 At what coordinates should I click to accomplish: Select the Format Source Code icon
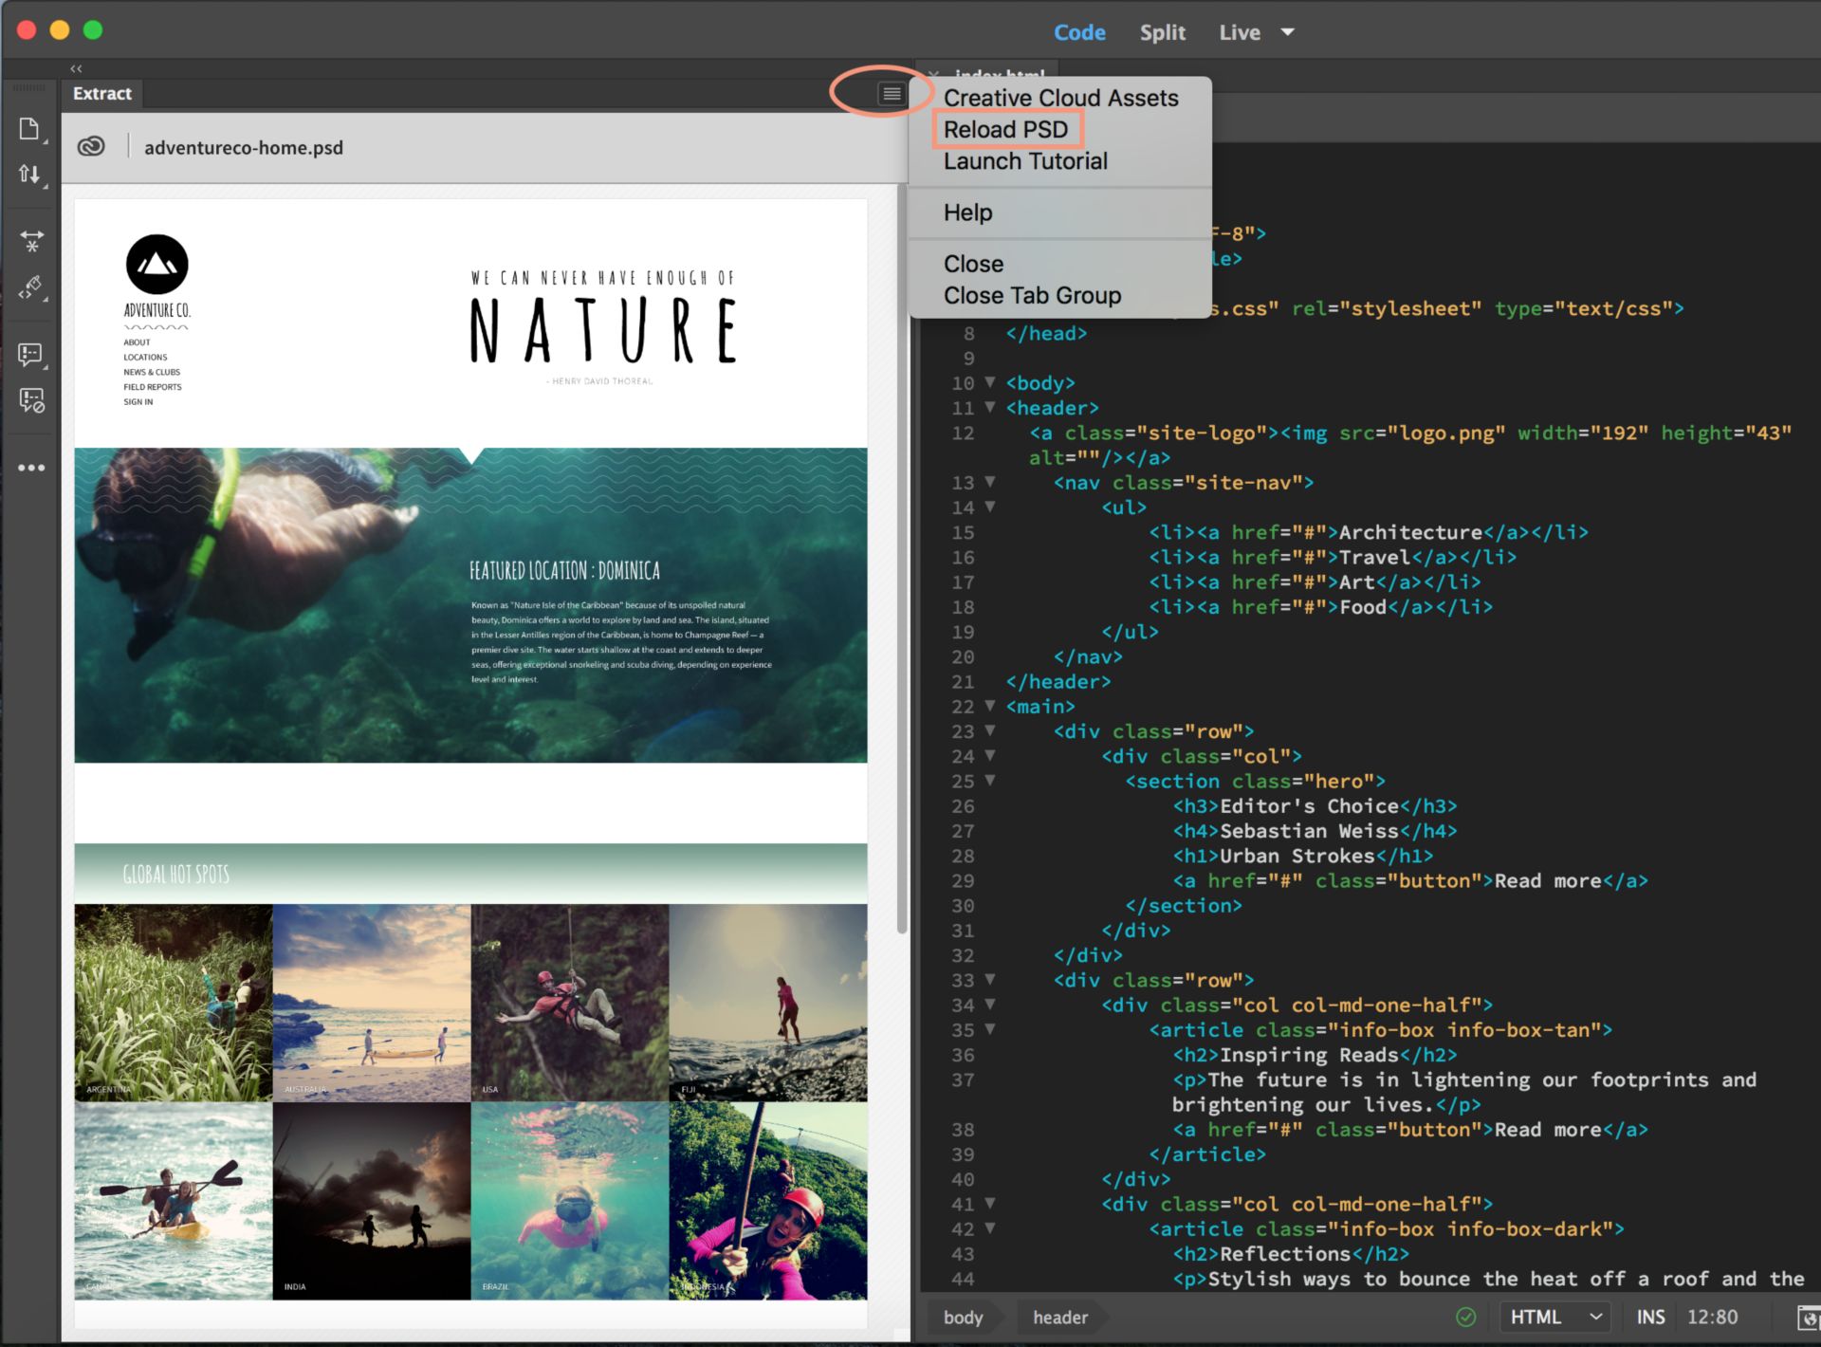click(x=31, y=287)
